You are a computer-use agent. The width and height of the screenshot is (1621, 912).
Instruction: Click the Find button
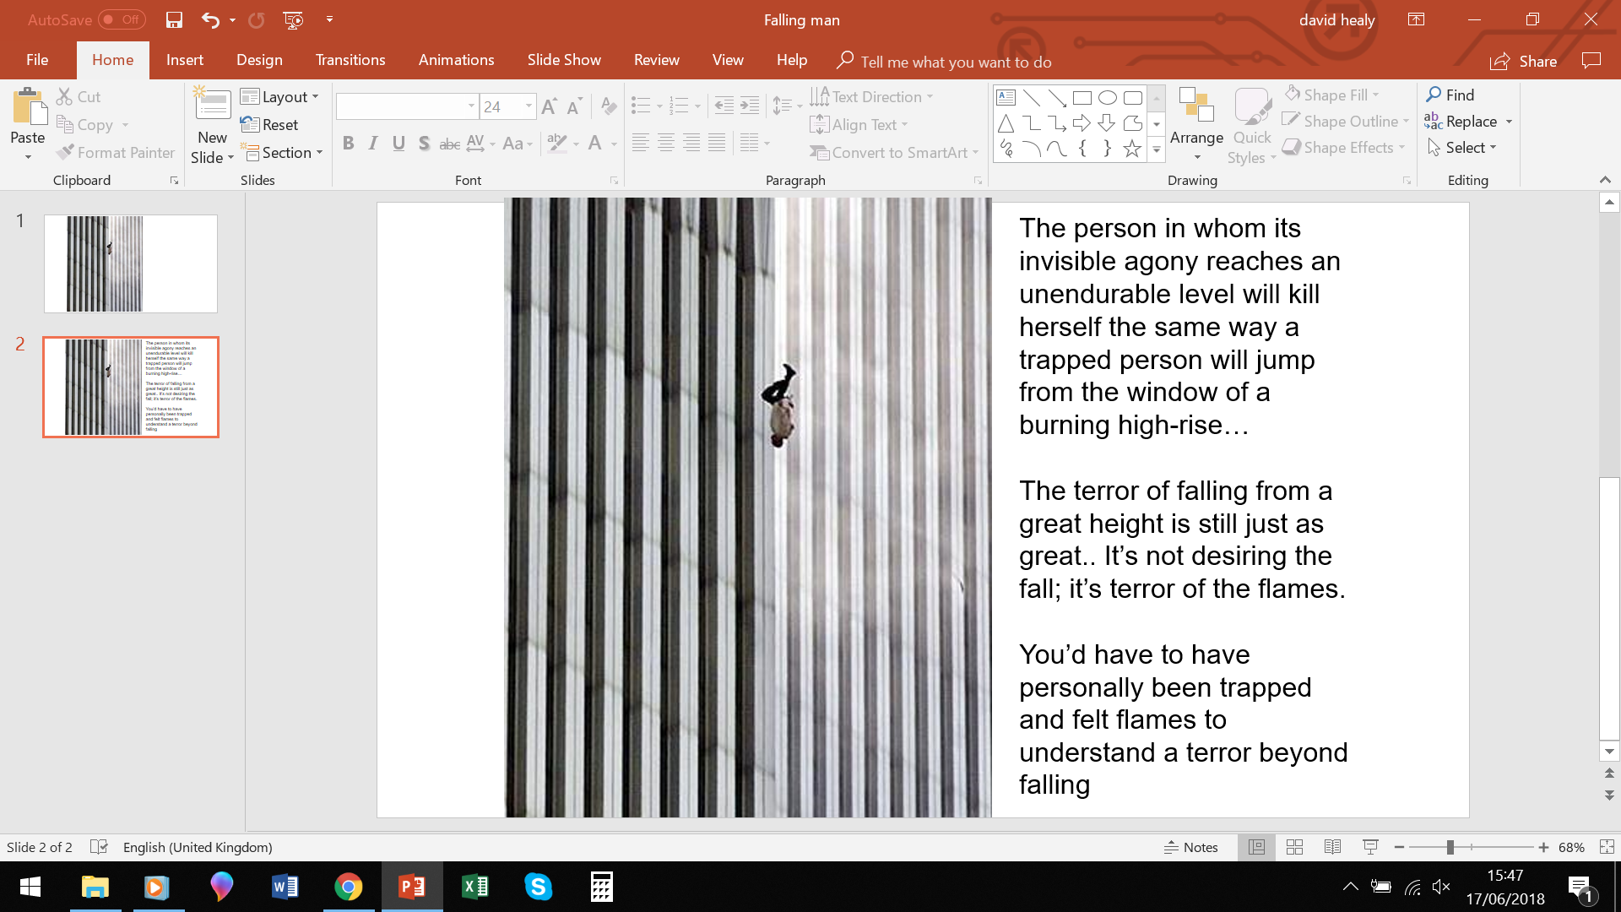click(1450, 95)
